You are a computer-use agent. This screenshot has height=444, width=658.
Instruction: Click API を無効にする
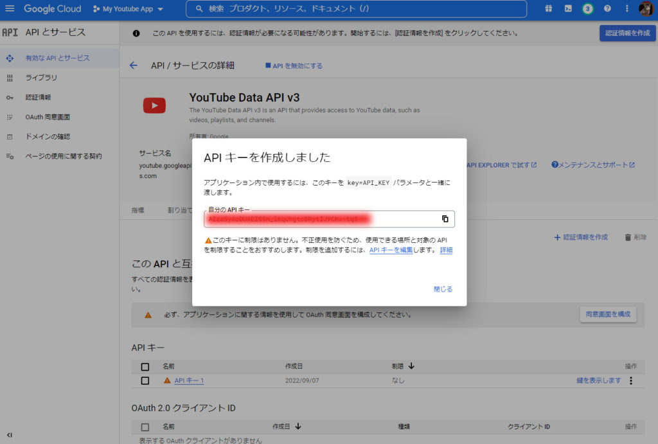pos(294,66)
